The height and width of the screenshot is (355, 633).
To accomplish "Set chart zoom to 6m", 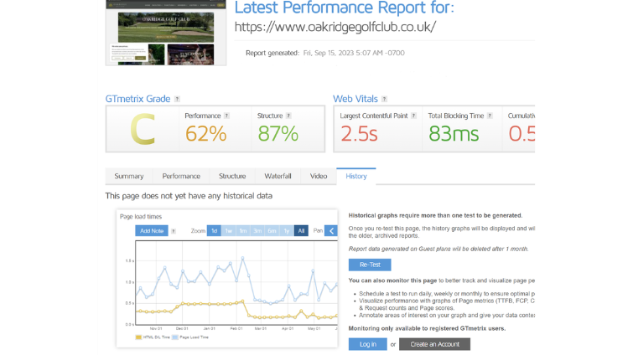I will pyautogui.click(x=272, y=231).
